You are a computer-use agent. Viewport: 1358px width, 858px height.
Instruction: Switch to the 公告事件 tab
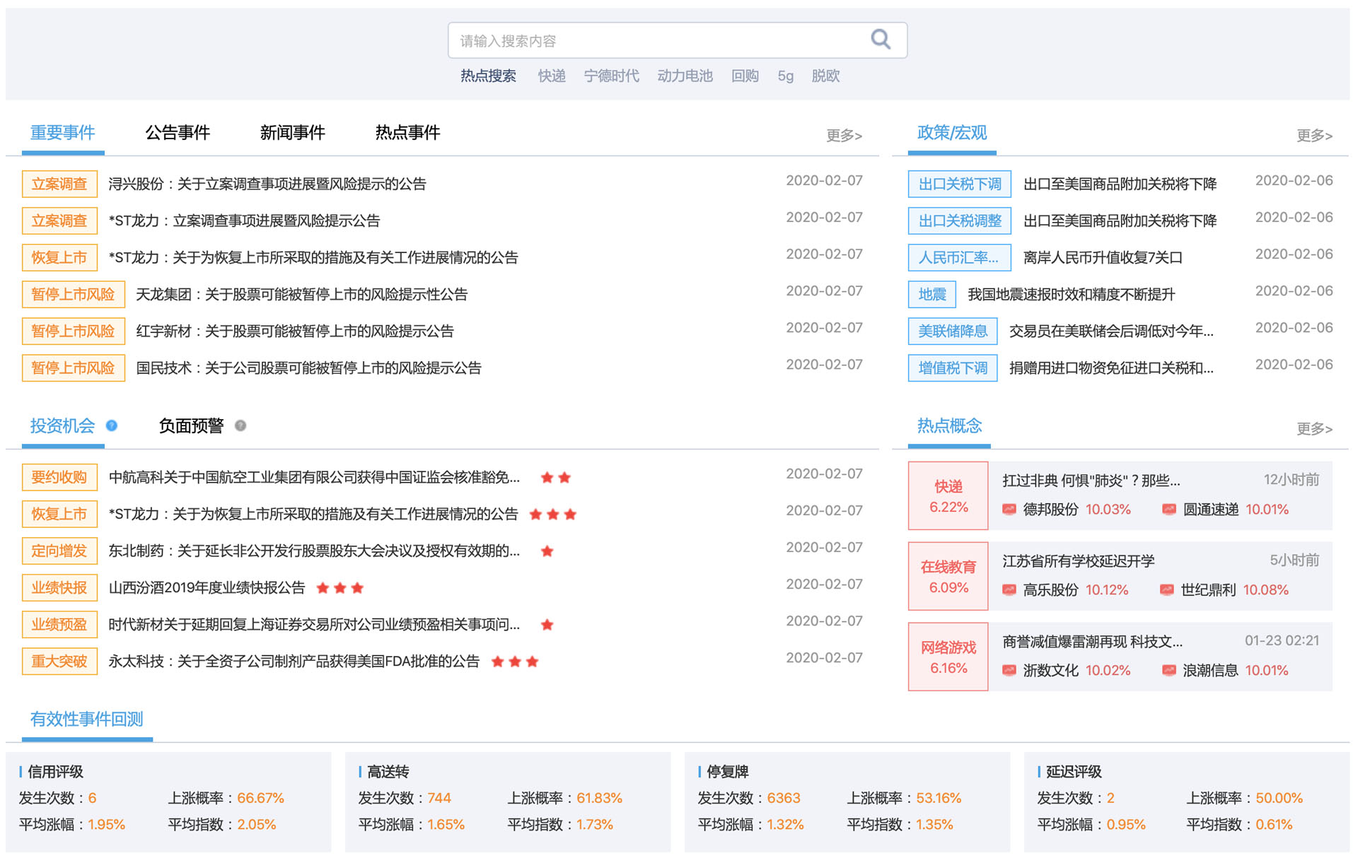pos(178,133)
